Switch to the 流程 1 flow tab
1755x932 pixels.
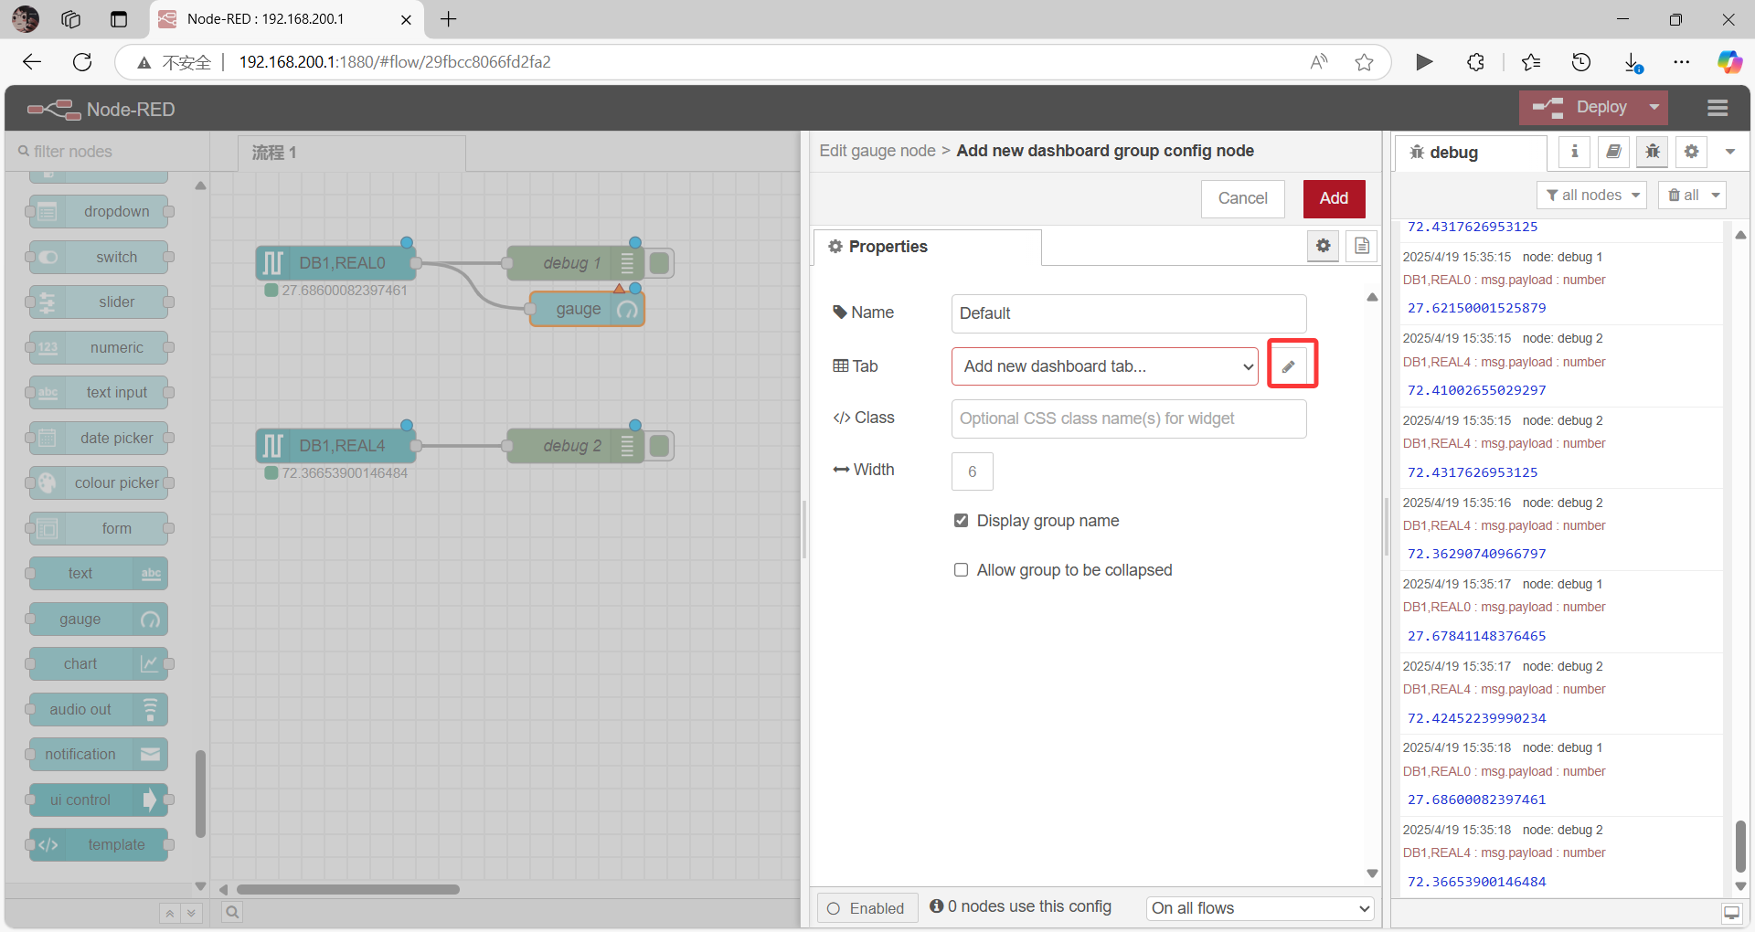pos(272,153)
